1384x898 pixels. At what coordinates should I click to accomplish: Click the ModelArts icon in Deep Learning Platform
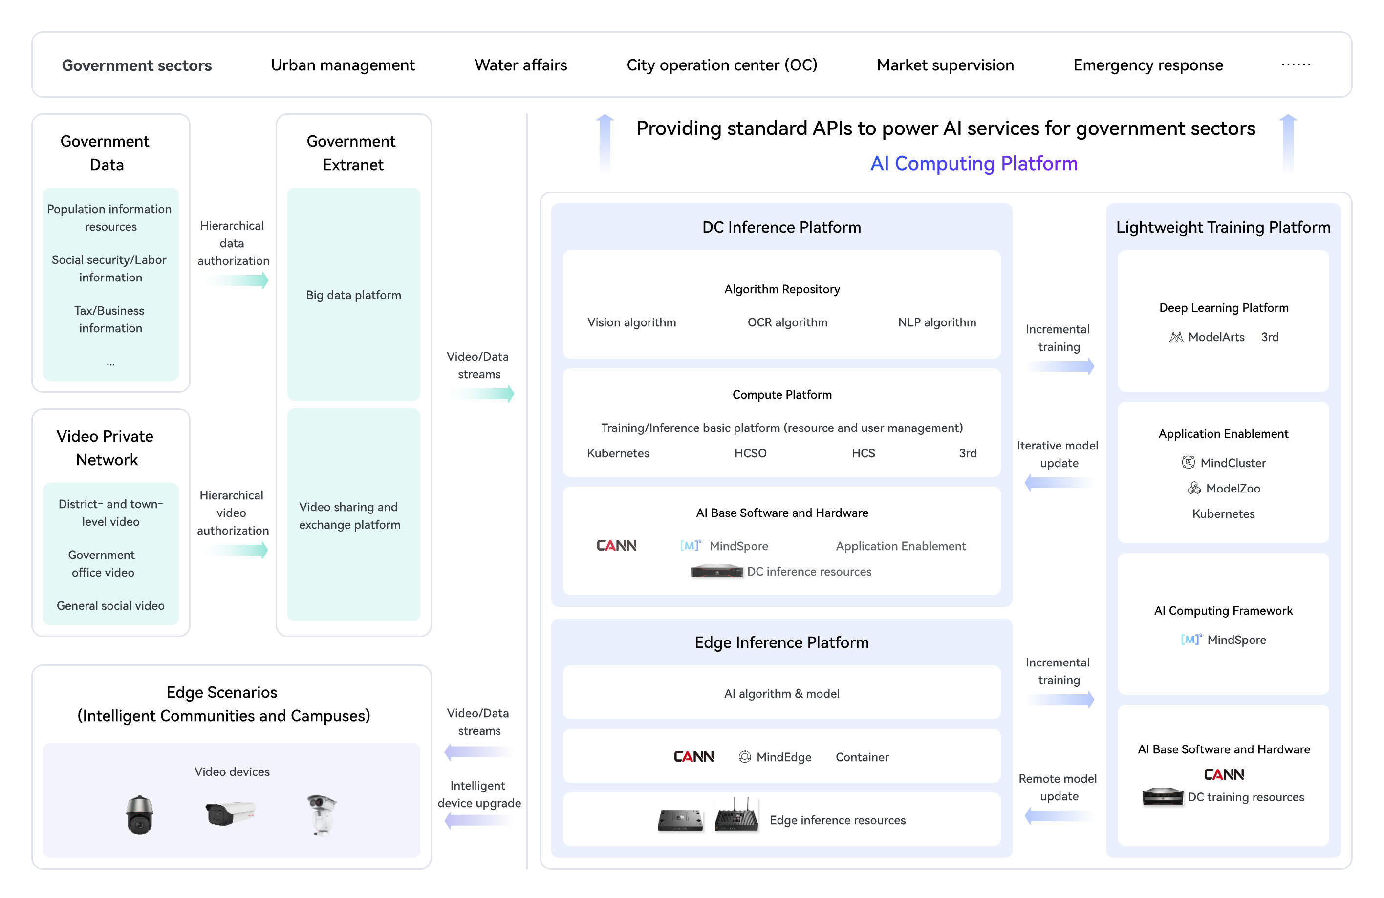point(1176,337)
